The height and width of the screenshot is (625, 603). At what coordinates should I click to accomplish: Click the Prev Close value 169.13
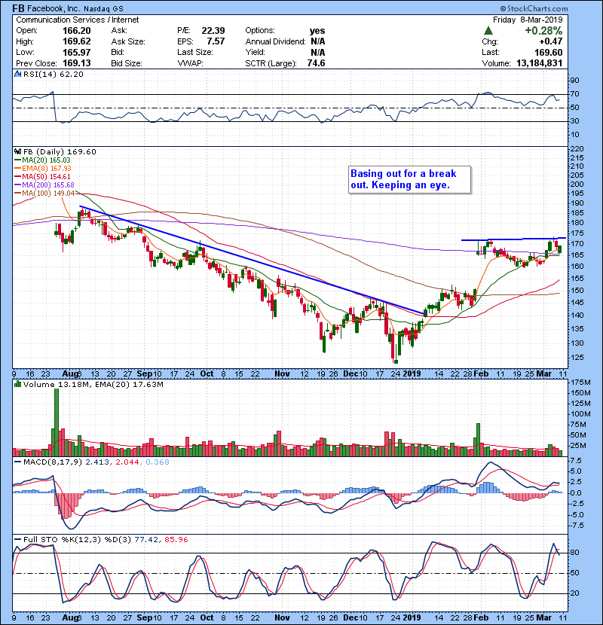click(x=77, y=63)
